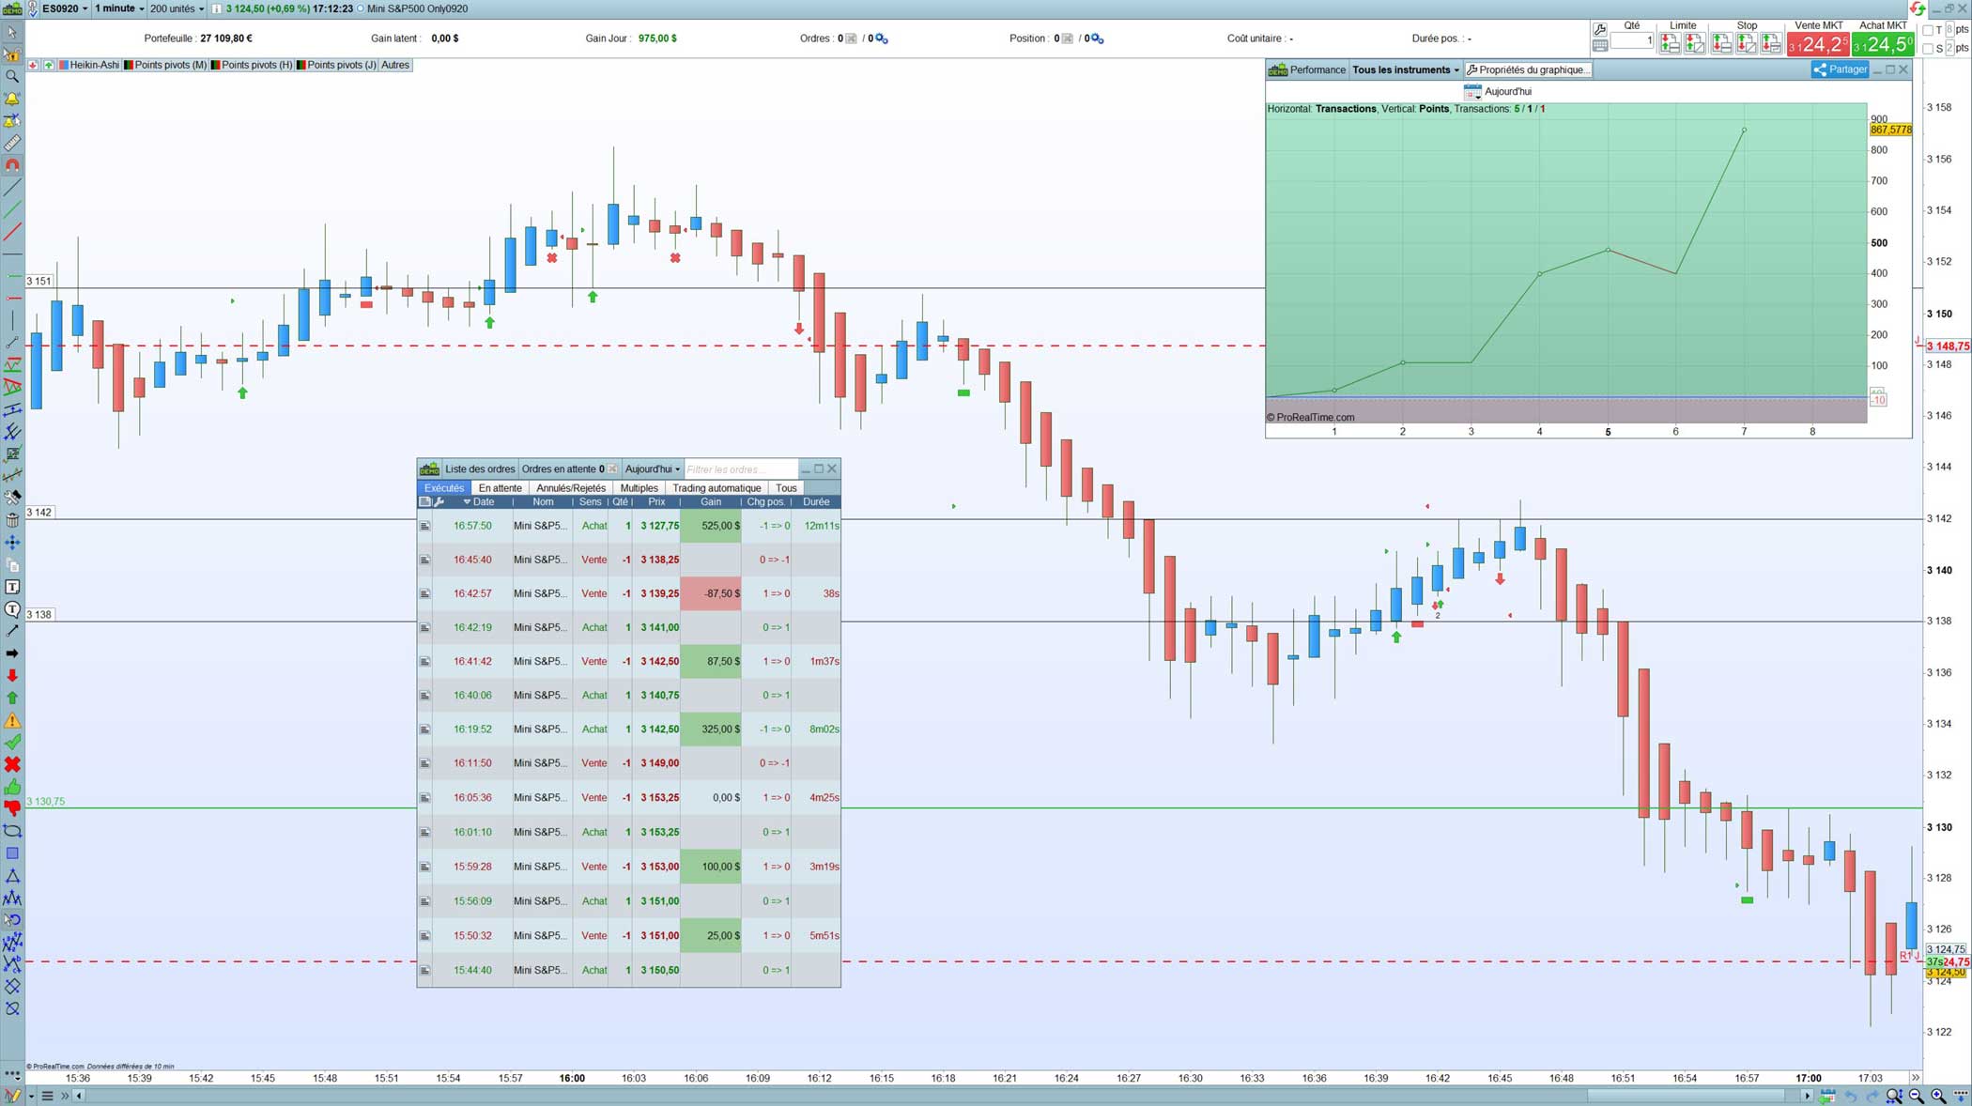Switch to Annulés/Rejetés orders tab

pyautogui.click(x=570, y=488)
